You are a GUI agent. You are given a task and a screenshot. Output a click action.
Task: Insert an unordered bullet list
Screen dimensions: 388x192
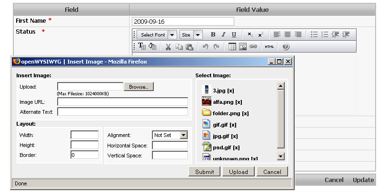tap(314, 35)
